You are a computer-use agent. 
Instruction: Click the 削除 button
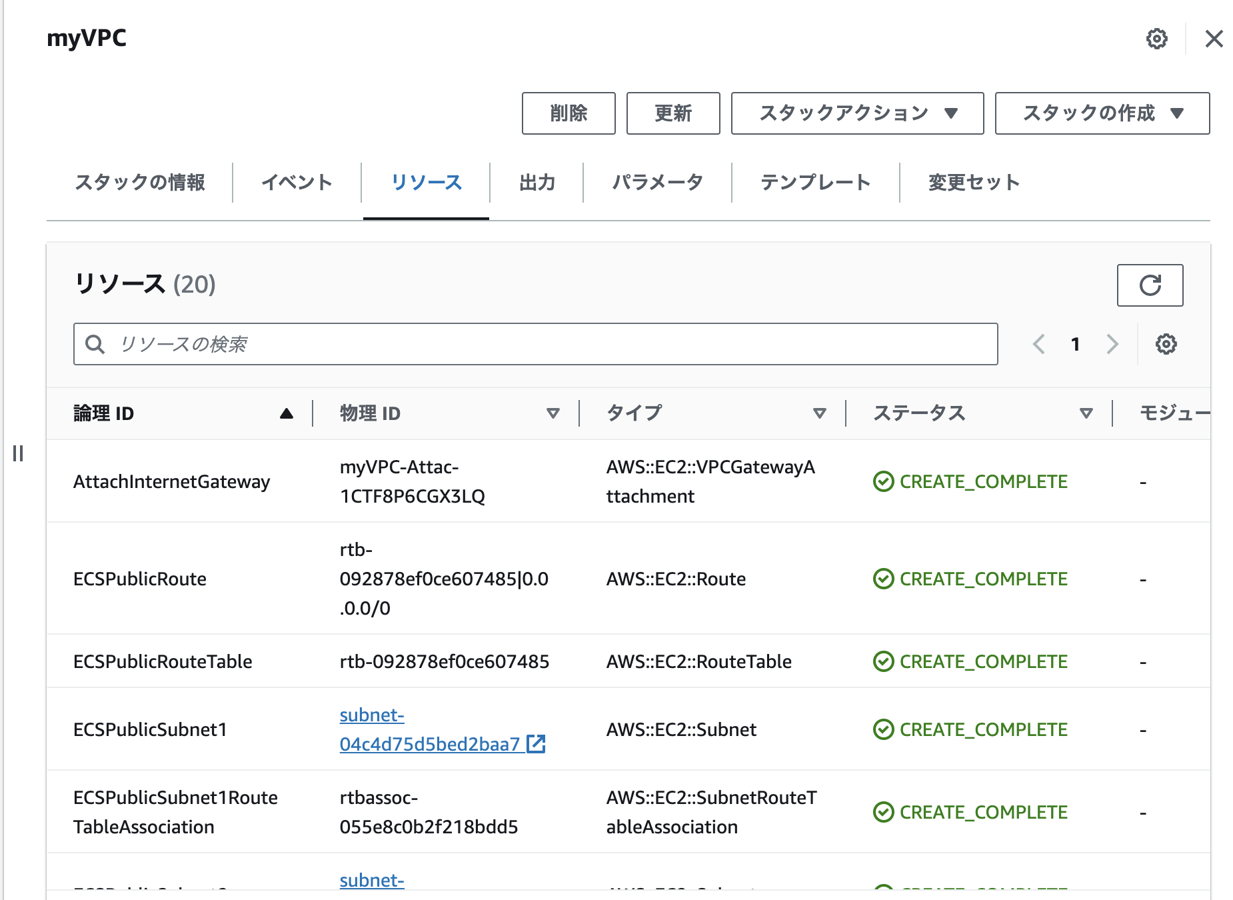[x=568, y=113]
